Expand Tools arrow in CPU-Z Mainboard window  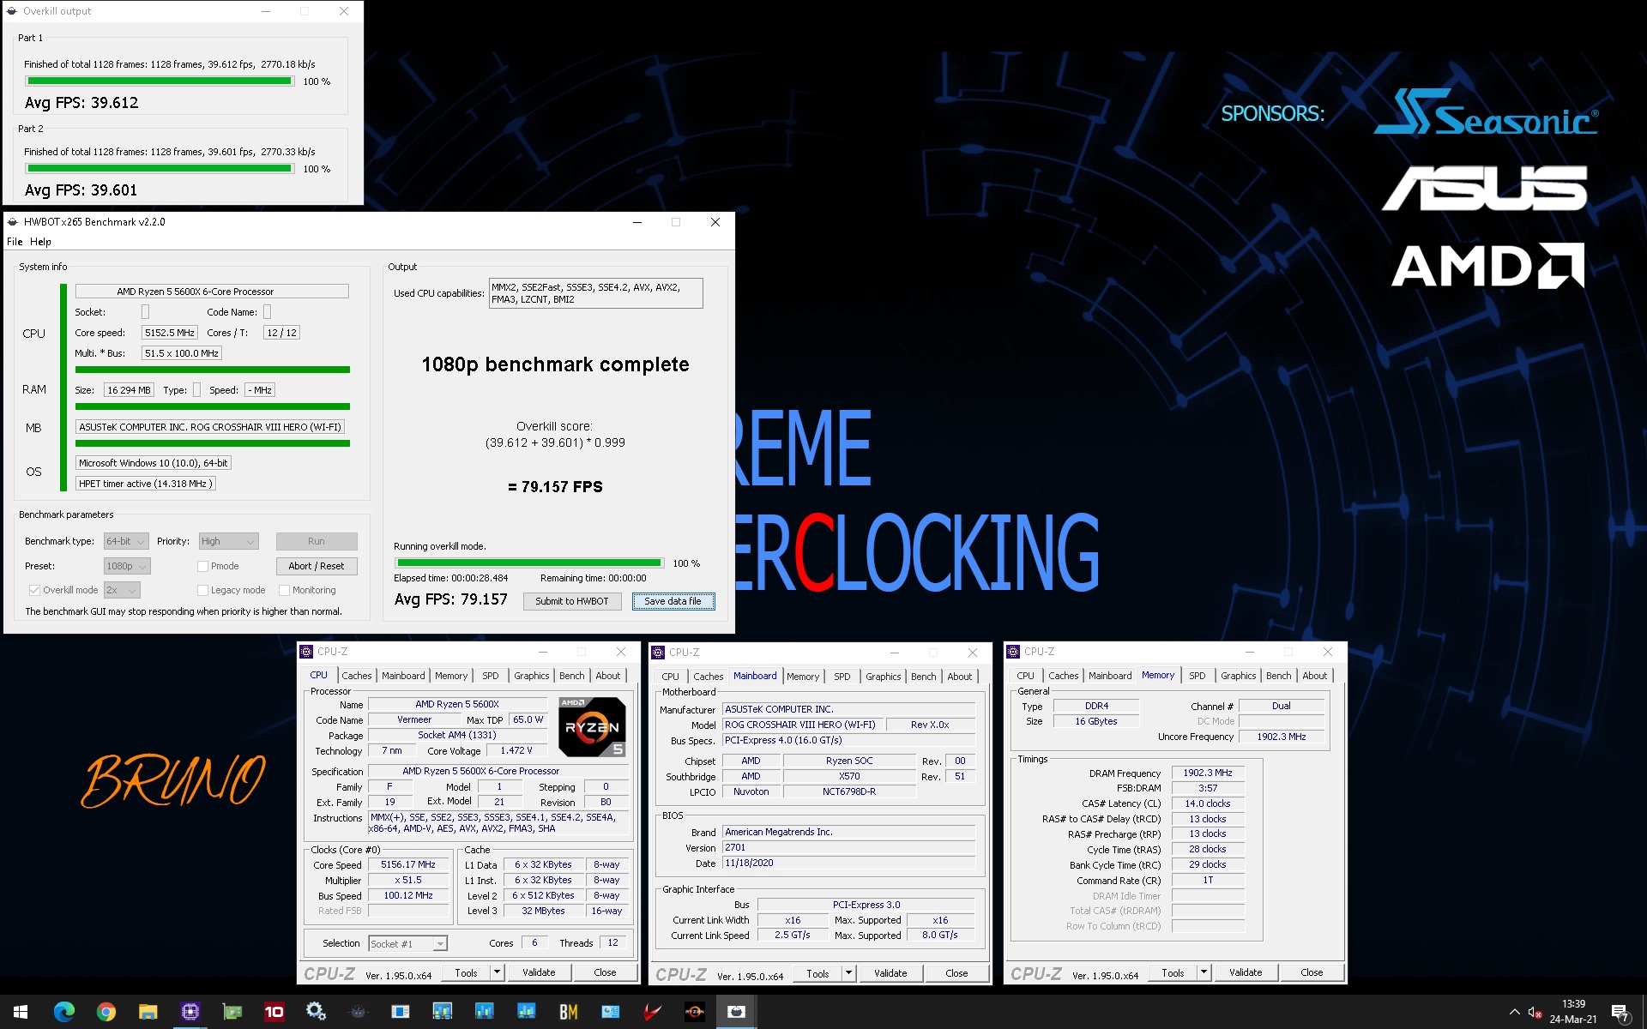click(848, 973)
